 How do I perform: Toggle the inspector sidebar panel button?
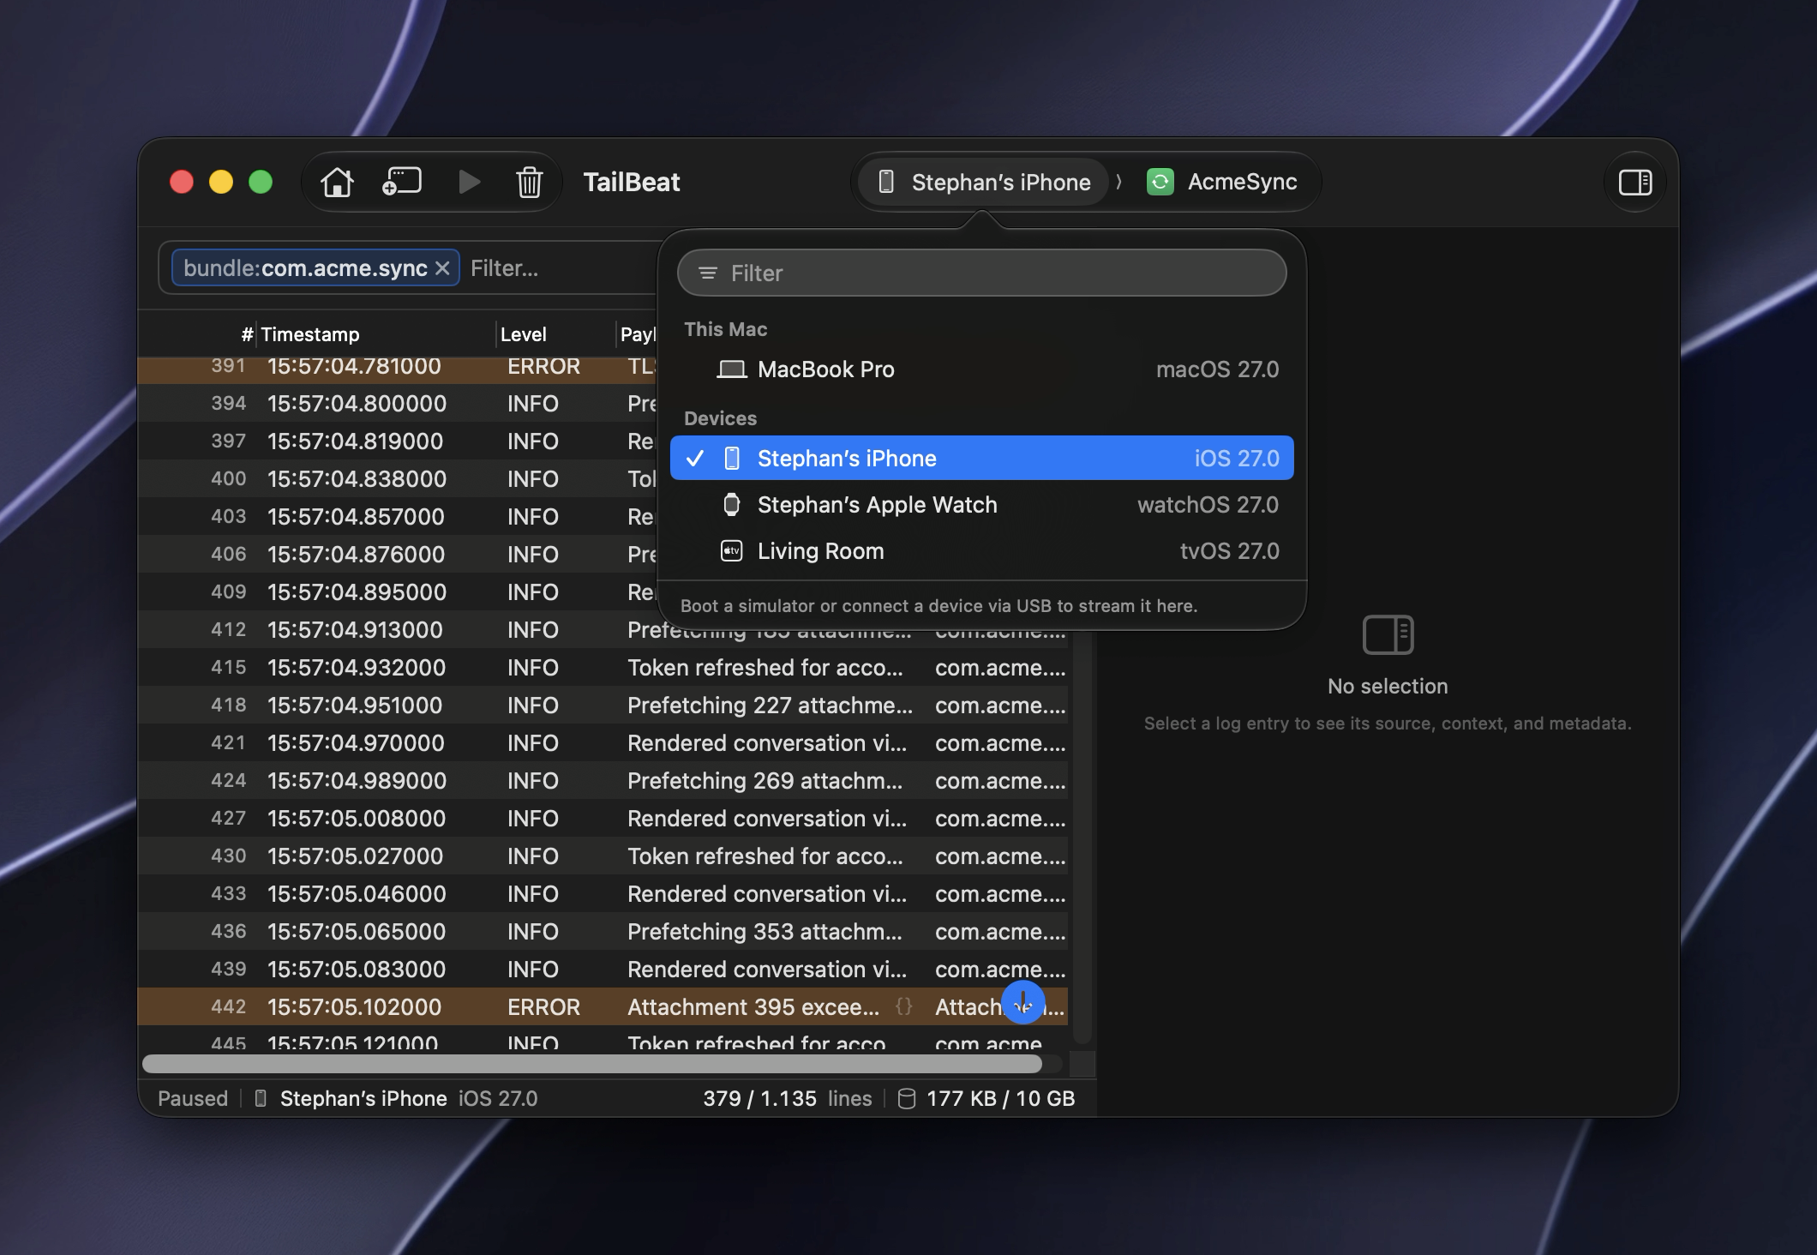tap(1634, 182)
